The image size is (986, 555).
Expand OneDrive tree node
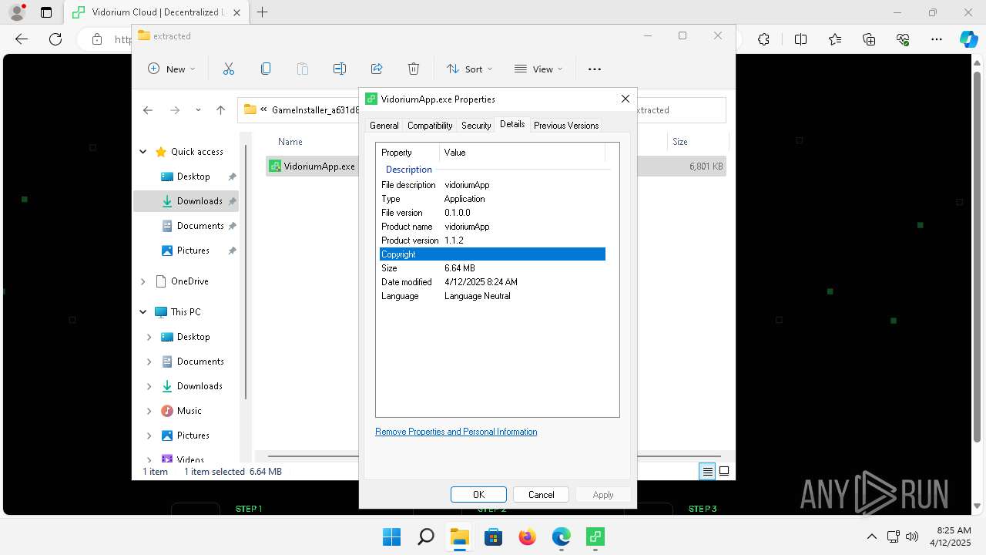[x=143, y=281]
